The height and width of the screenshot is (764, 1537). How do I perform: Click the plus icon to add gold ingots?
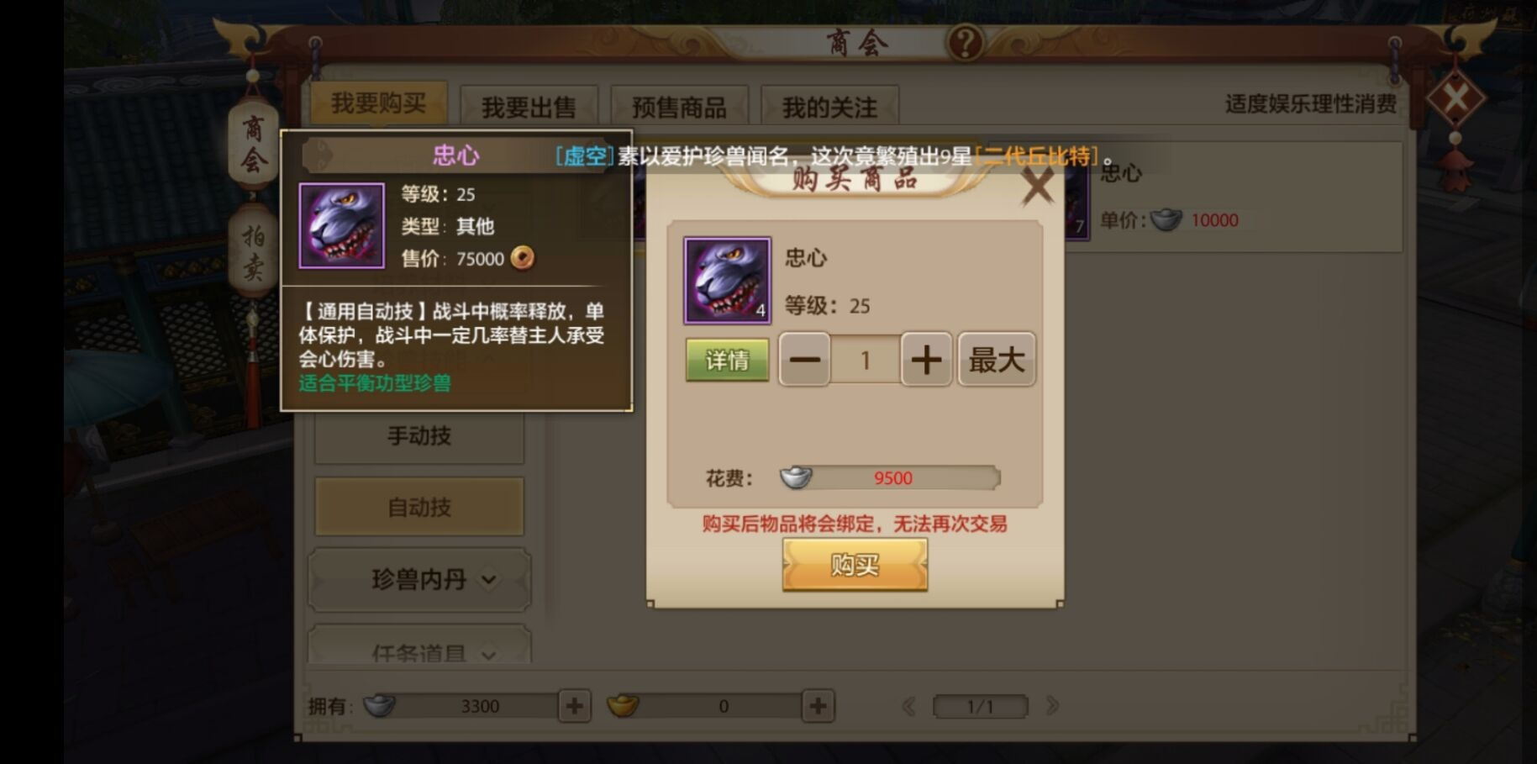818,706
